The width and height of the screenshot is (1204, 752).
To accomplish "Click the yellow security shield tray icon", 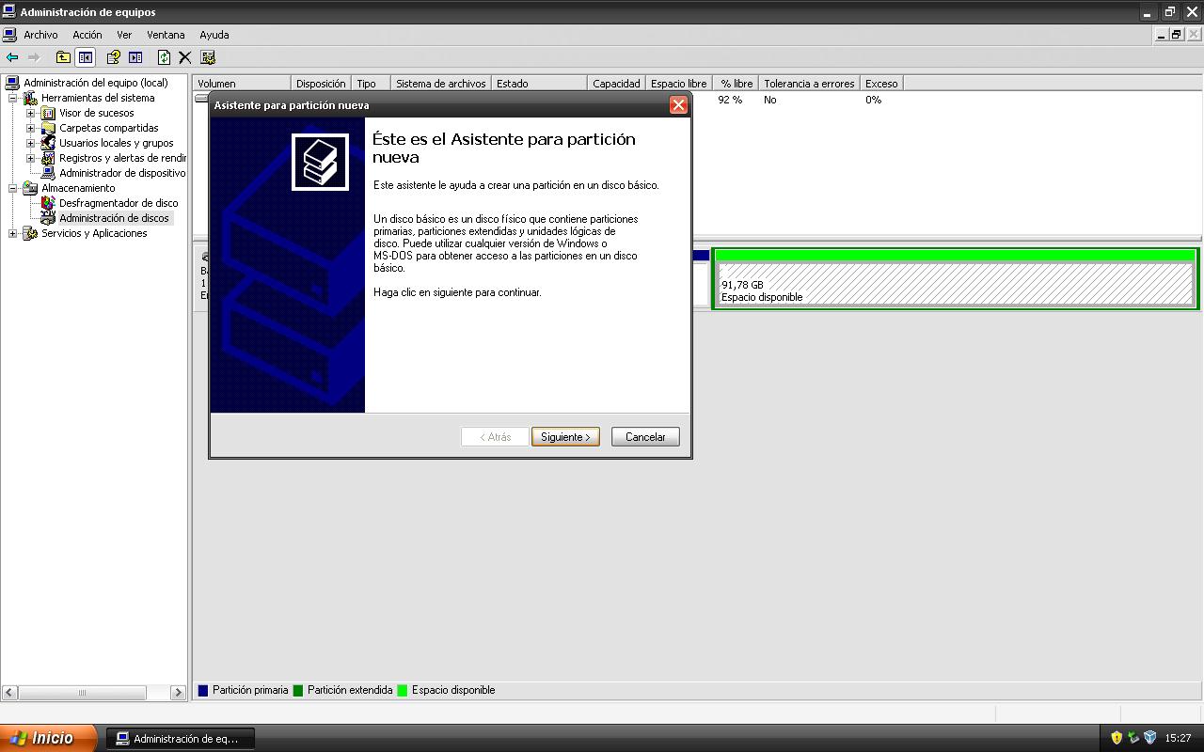I will 1117,738.
